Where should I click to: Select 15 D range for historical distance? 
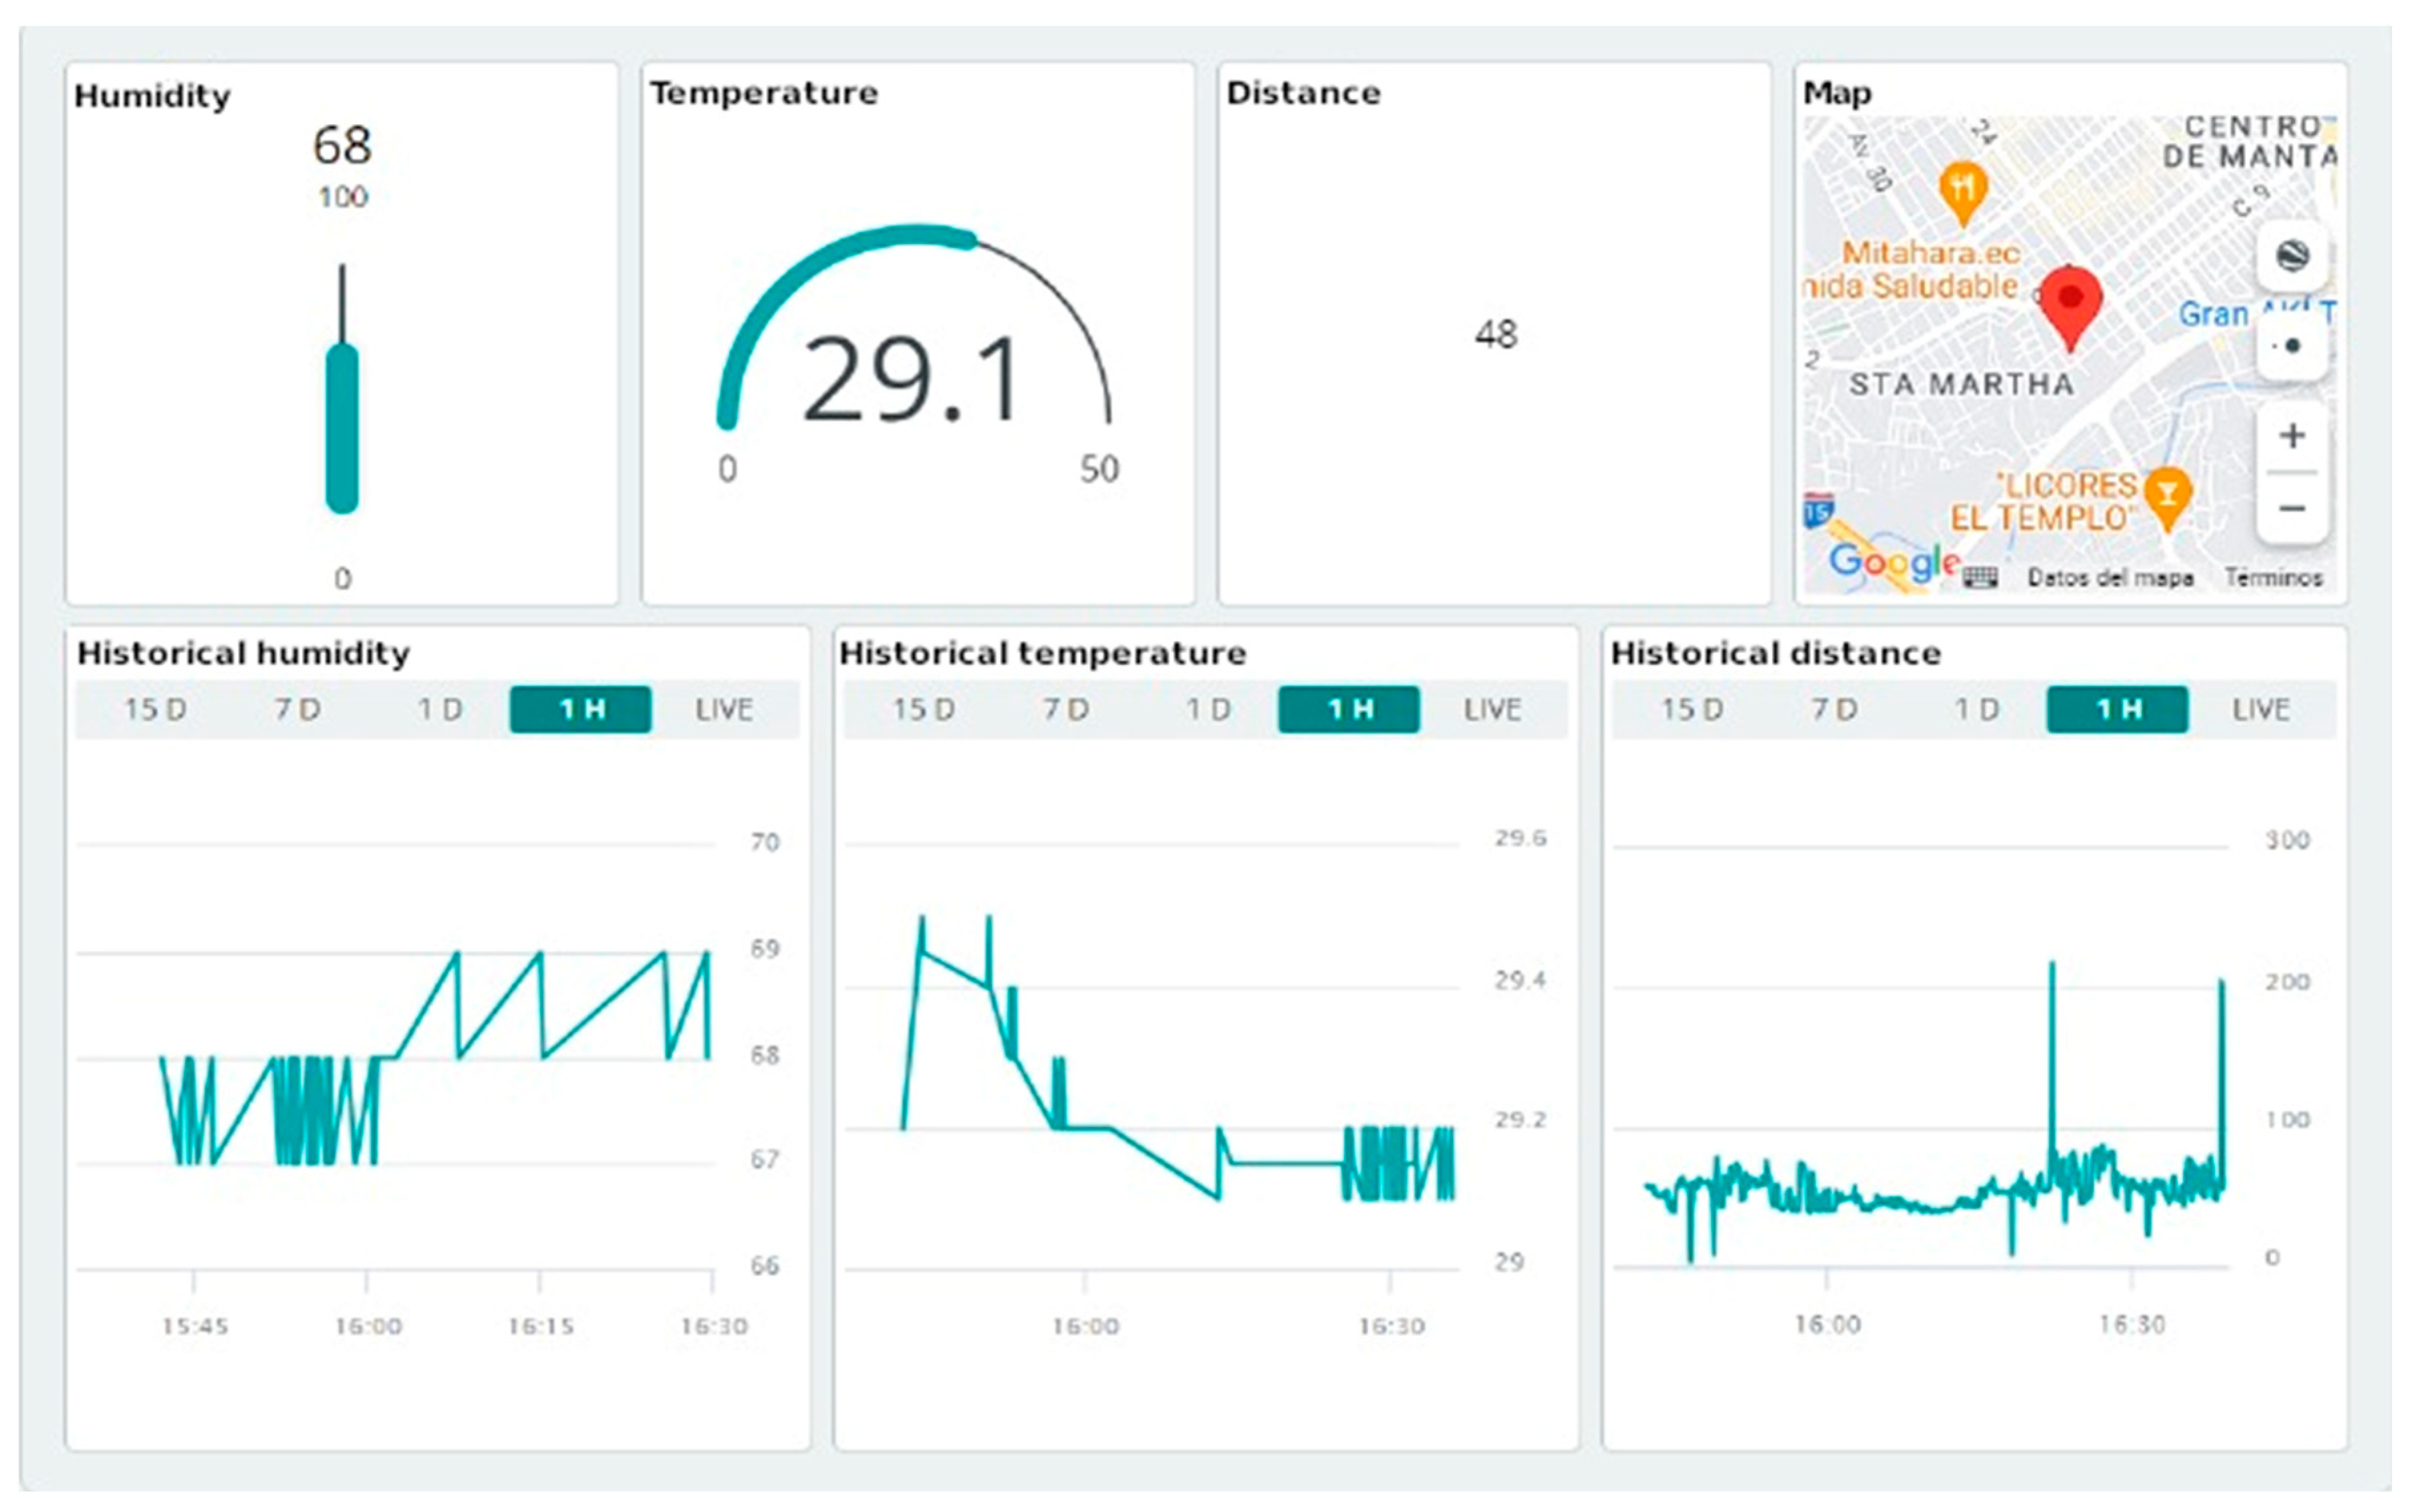[1692, 710]
